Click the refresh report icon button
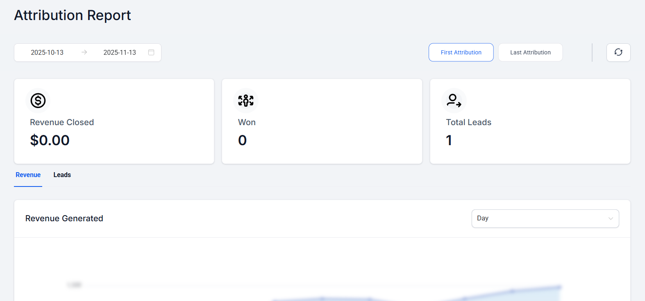 [618, 52]
